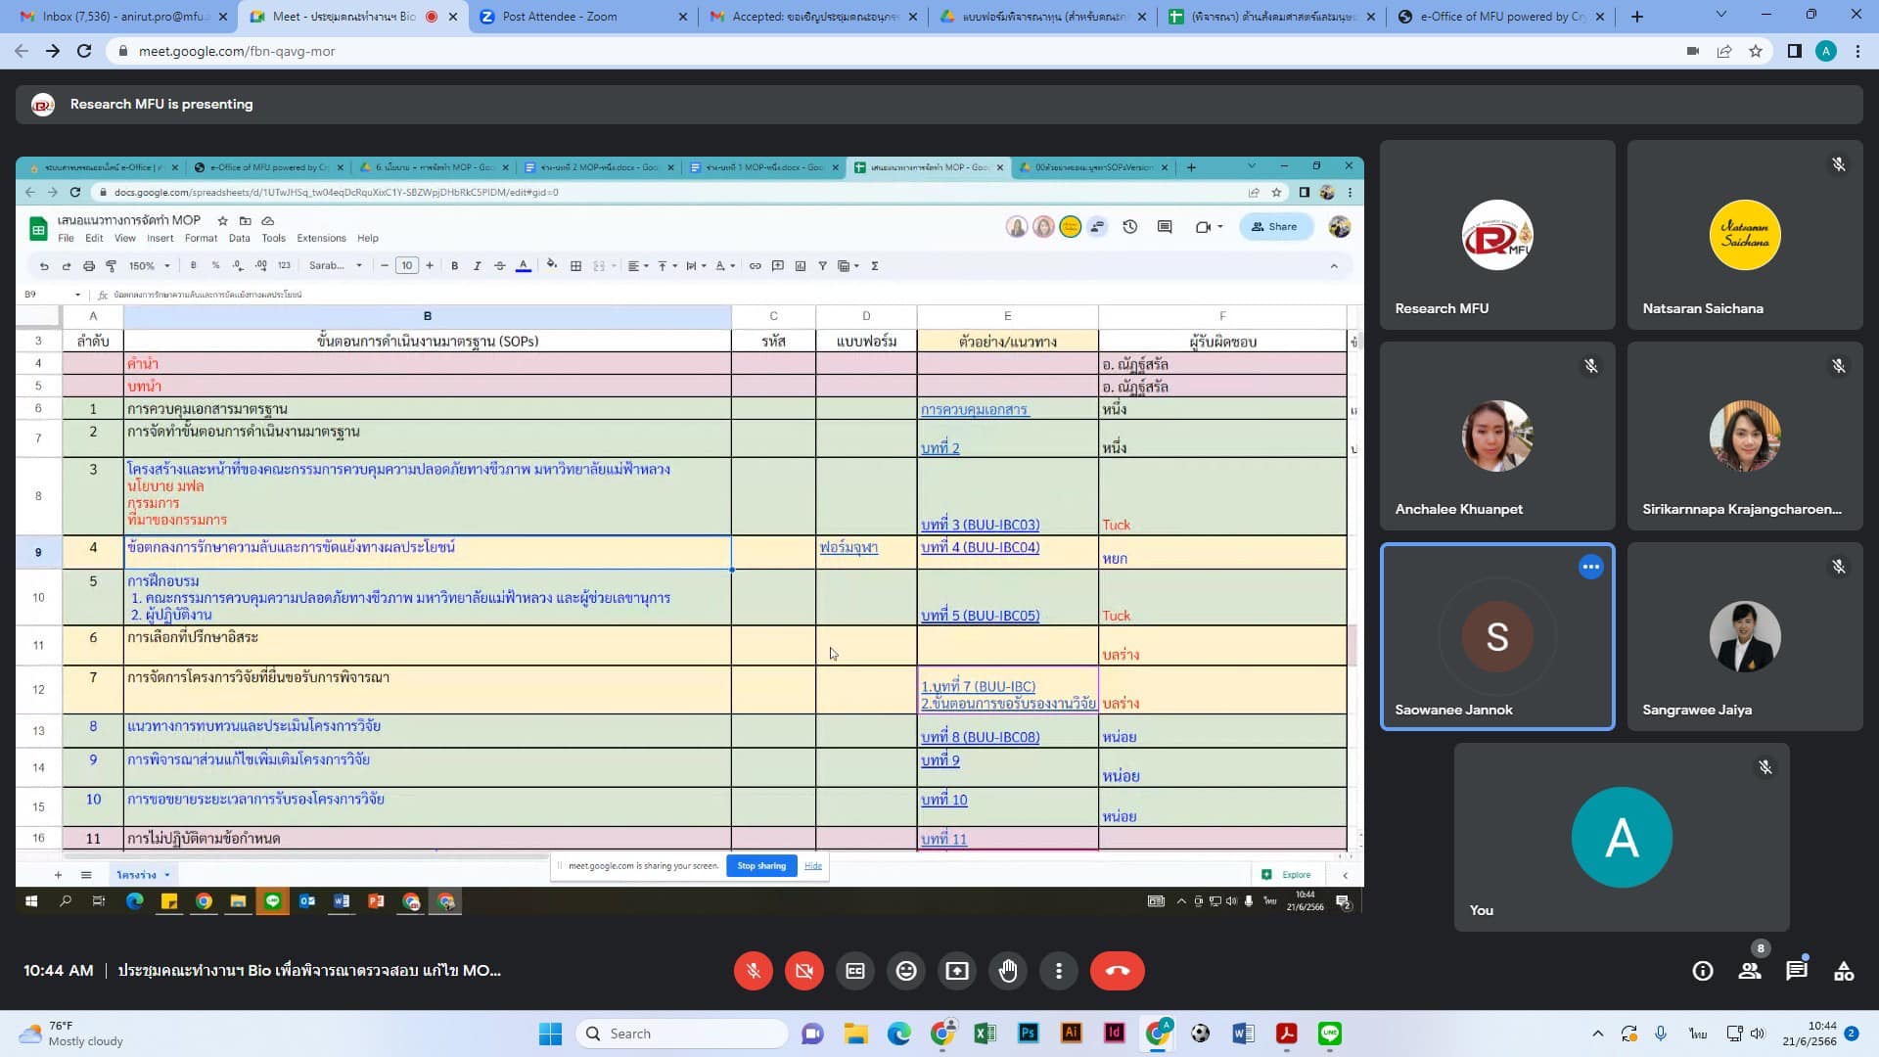Open File menu in presented Sheets
The height and width of the screenshot is (1057, 1879).
[x=66, y=239]
